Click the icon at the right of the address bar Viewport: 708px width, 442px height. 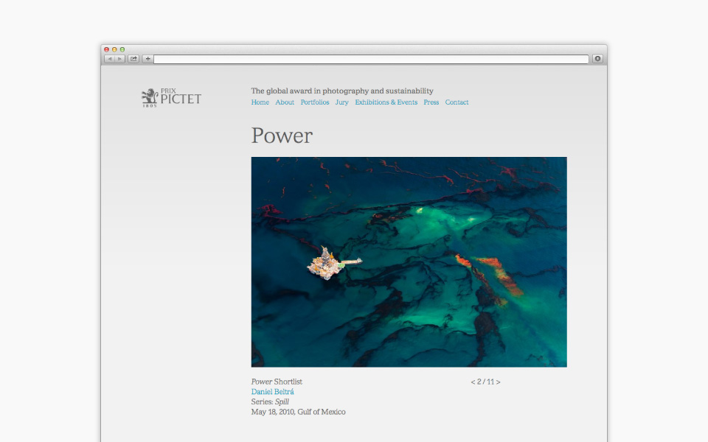click(597, 59)
